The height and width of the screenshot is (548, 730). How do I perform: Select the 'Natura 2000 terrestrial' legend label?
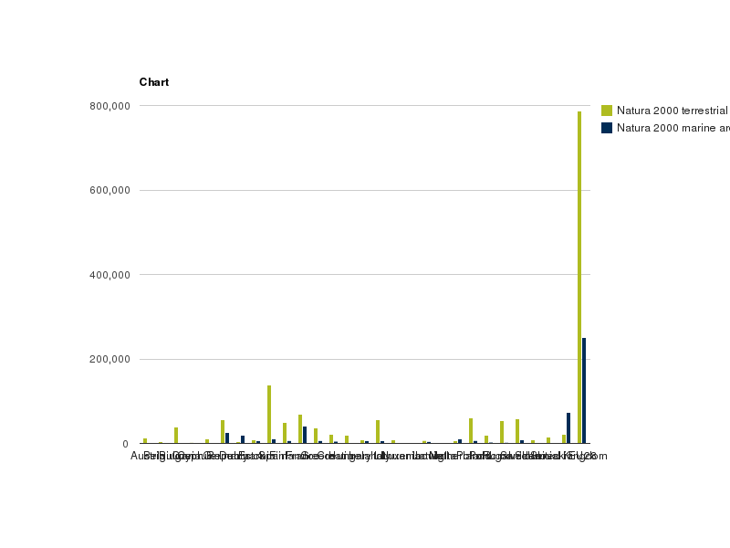point(672,111)
